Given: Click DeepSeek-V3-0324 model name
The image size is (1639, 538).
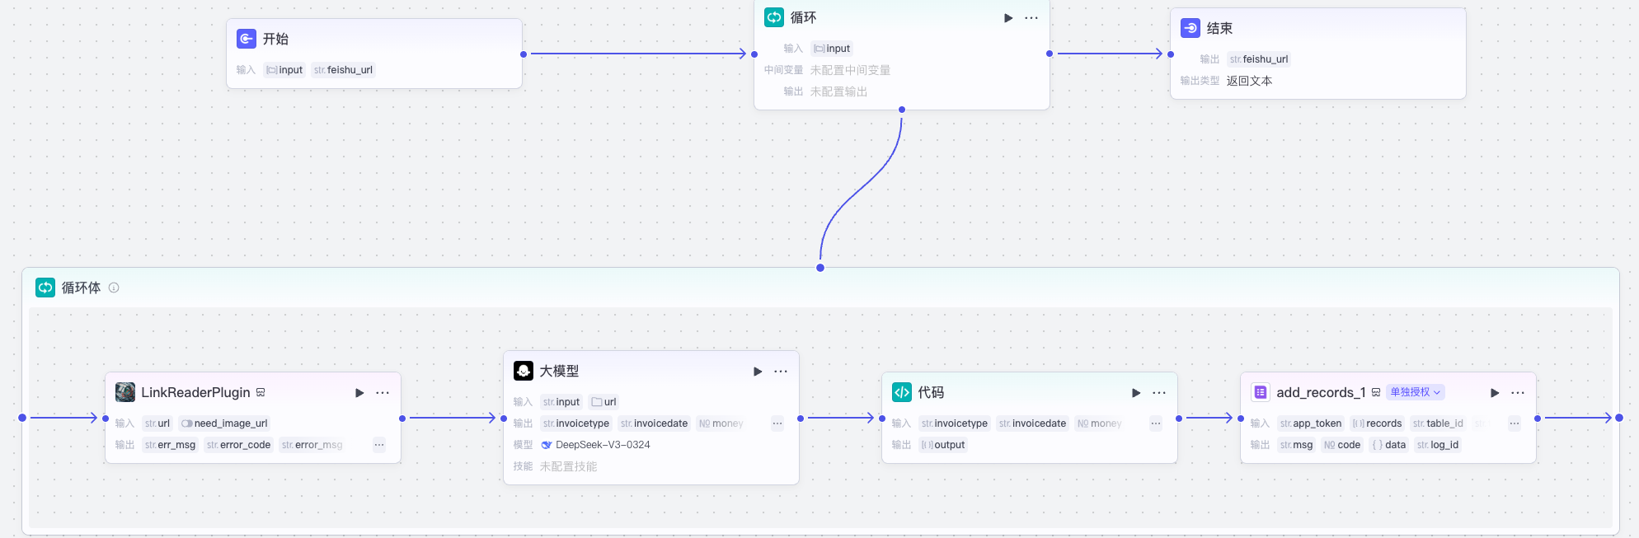Looking at the screenshot, I should [603, 445].
